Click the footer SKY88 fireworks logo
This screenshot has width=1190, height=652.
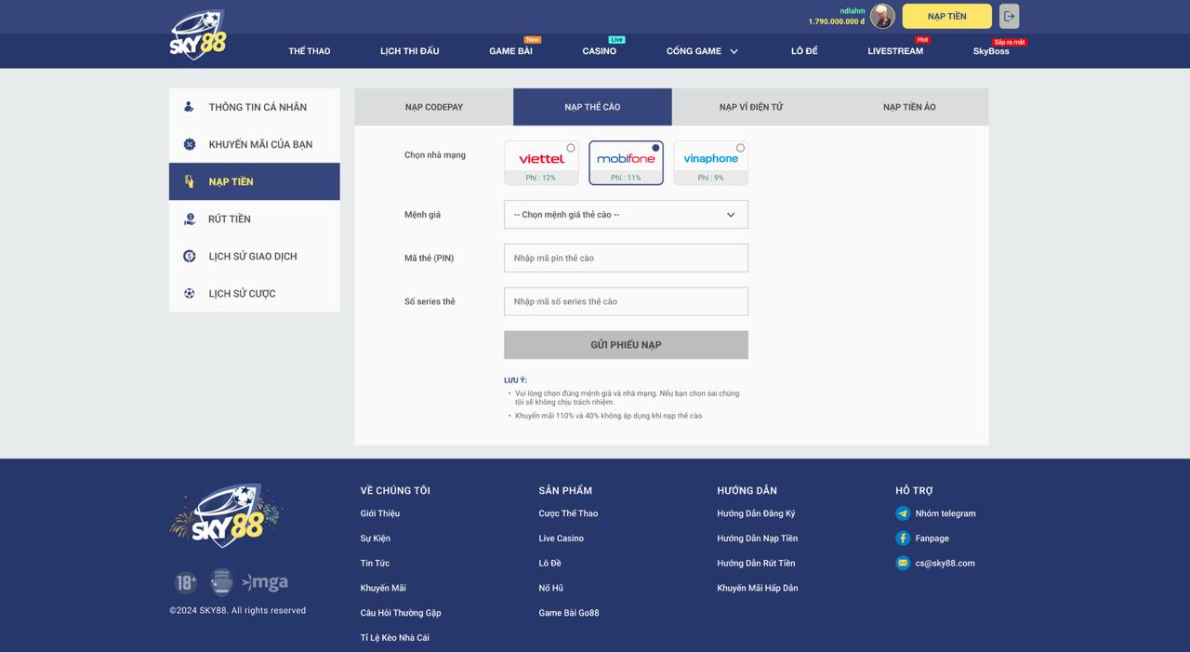pyautogui.click(x=225, y=514)
